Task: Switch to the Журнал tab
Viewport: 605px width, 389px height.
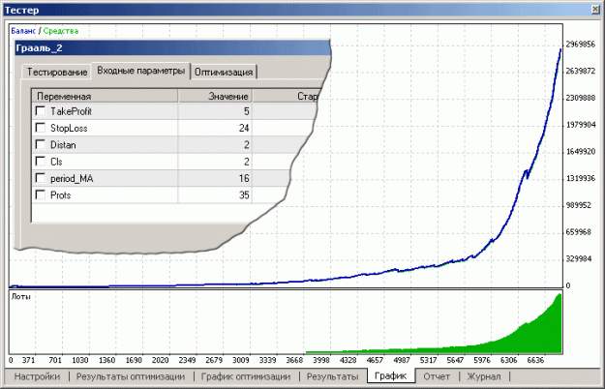Action: tap(484, 376)
